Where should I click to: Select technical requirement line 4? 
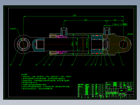coord(34,85)
